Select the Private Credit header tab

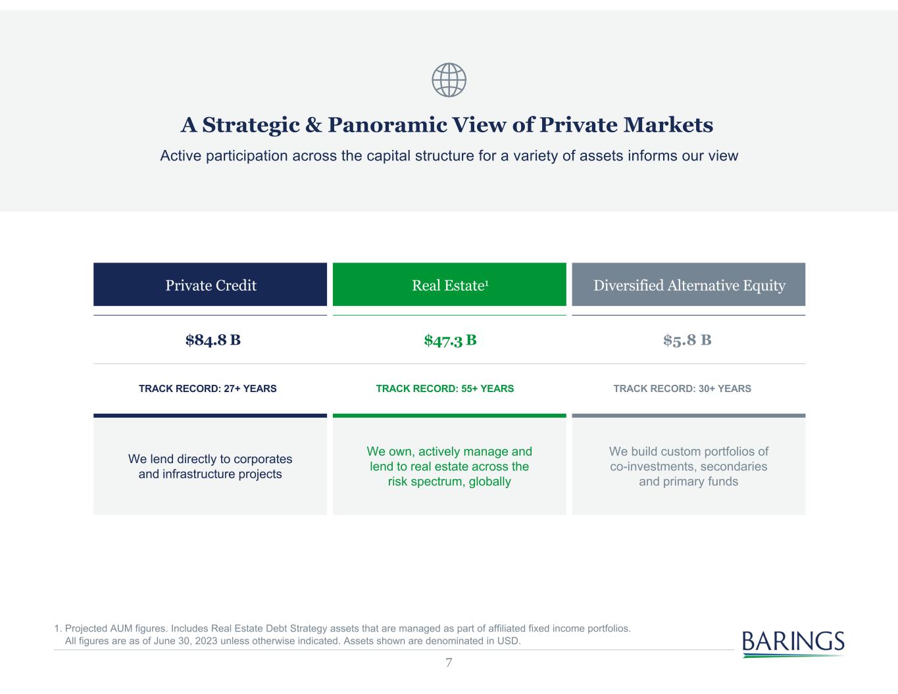pyautogui.click(x=210, y=285)
